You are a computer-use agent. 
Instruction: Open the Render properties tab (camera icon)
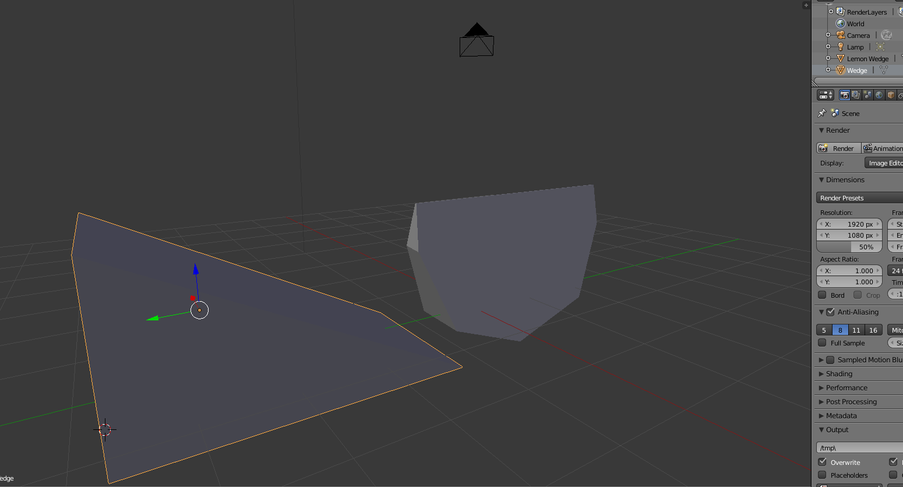(844, 95)
